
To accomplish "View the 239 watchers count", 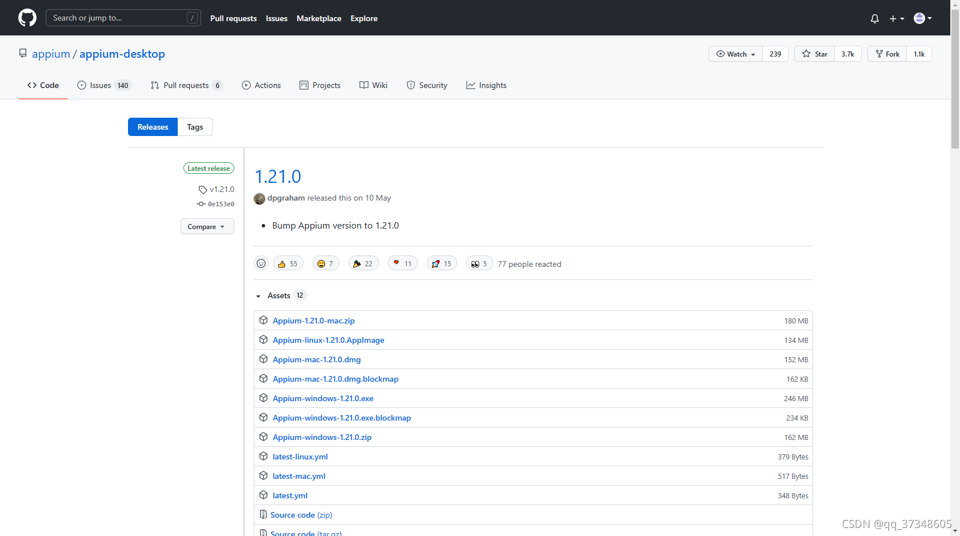I will (775, 54).
